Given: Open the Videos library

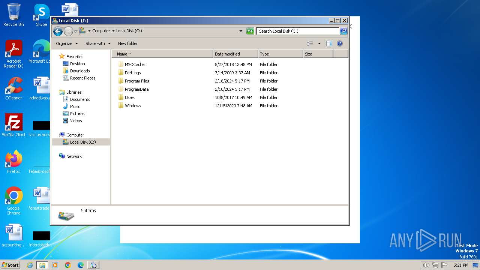Looking at the screenshot, I should pyautogui.click(x=76, y=121).
